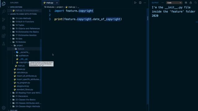Click the 19-Modules breadcrumb
Screen dimensions: 198x111
click(x=49, y=7)
